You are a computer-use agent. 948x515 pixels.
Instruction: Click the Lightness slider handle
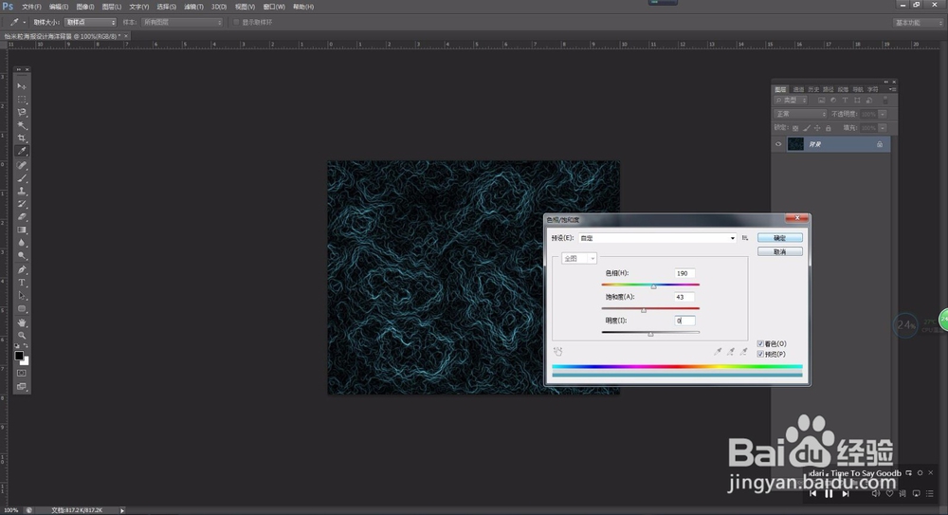point(650,334)
